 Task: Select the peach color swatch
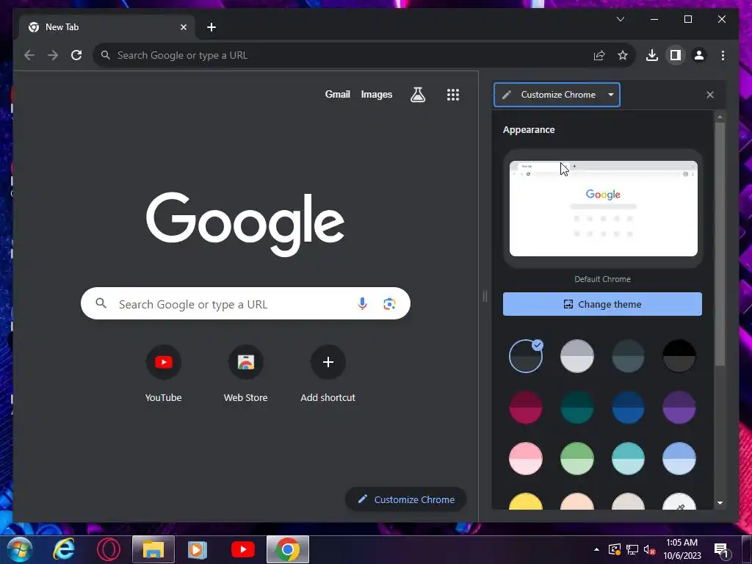(x=577, y=501)
